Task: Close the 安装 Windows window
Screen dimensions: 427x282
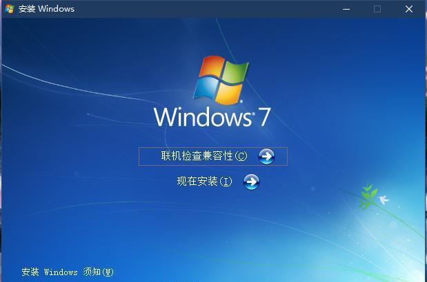Action: pos(409,9)
